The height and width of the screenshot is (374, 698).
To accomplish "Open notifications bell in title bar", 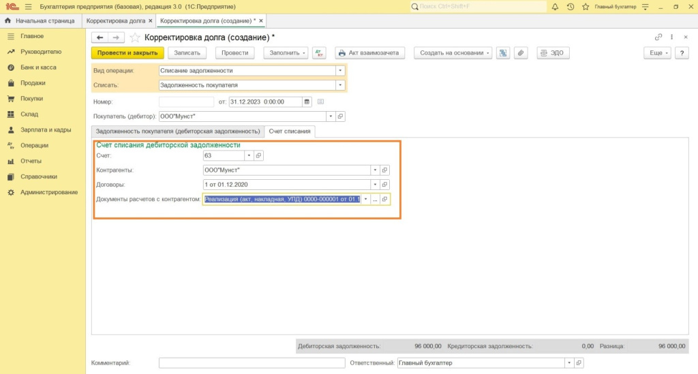I will point(556,7).
